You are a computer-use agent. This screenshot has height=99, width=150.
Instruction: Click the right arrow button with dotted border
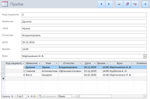145,4
